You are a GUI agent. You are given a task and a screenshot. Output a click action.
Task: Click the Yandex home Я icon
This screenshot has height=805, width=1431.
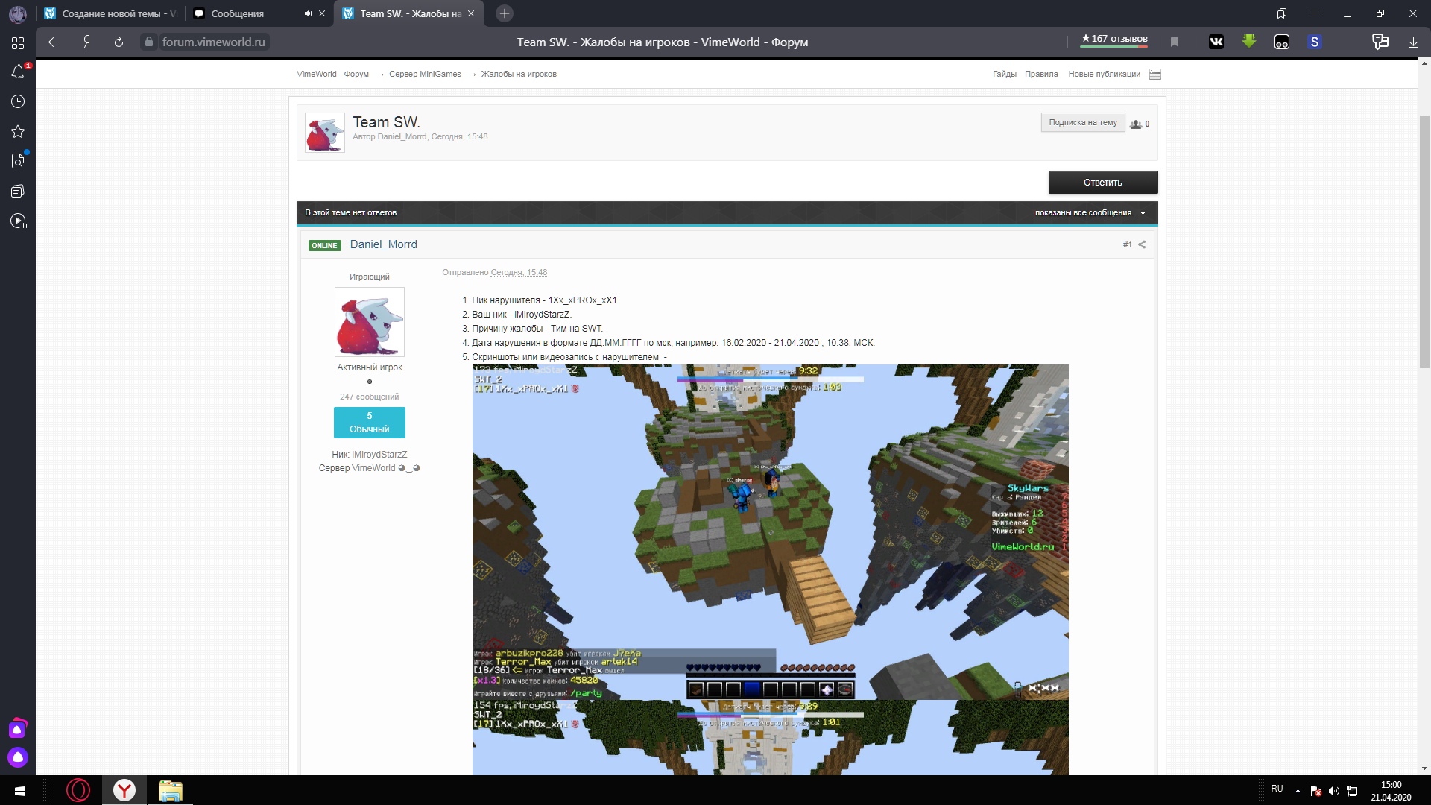tap(87, 42)
